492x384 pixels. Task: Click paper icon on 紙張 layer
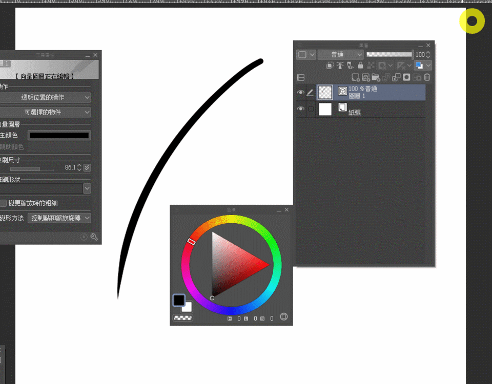point(342,108)
